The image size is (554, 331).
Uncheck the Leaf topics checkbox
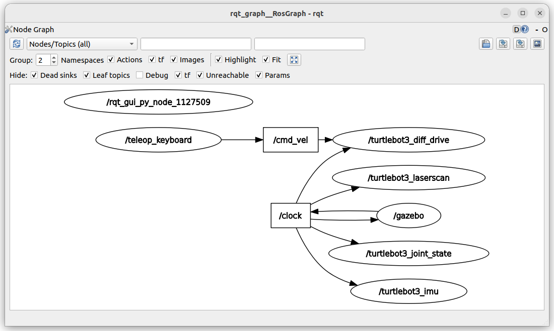pyautogui.click(x=87, y=75)
